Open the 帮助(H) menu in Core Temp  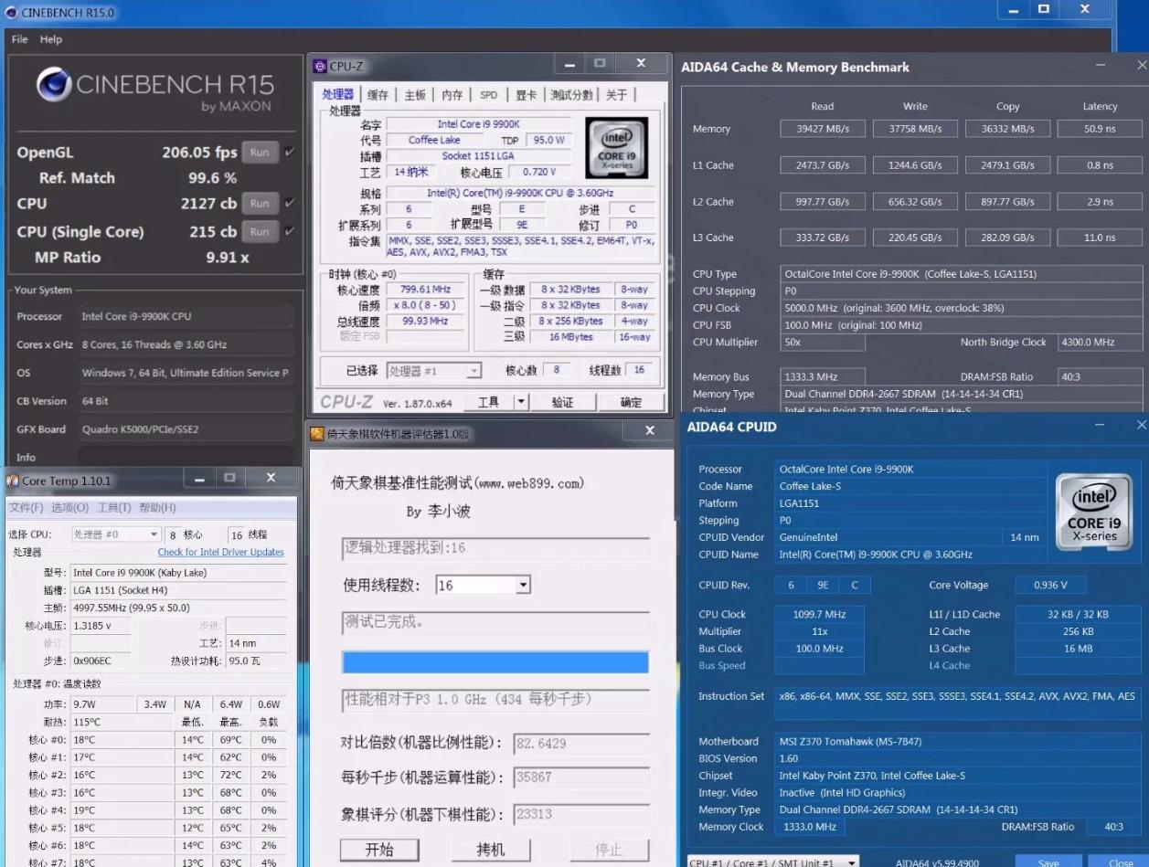(x=157, y=508)
